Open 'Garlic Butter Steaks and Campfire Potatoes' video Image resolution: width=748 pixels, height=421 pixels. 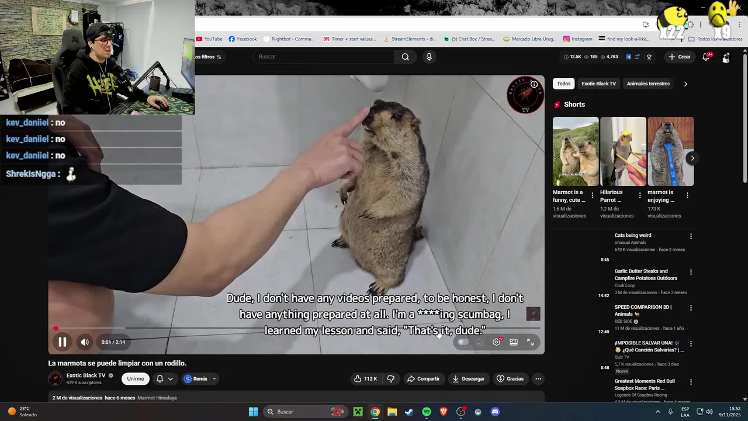(x=646, y=275)
